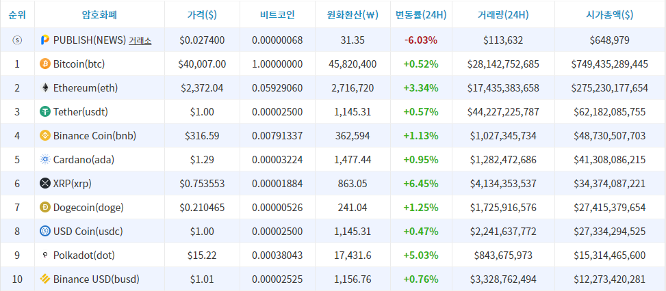Viewport: 666px width, 291px height.
Task: Open the Binance USD(busd) name
Action: point(97,279)
